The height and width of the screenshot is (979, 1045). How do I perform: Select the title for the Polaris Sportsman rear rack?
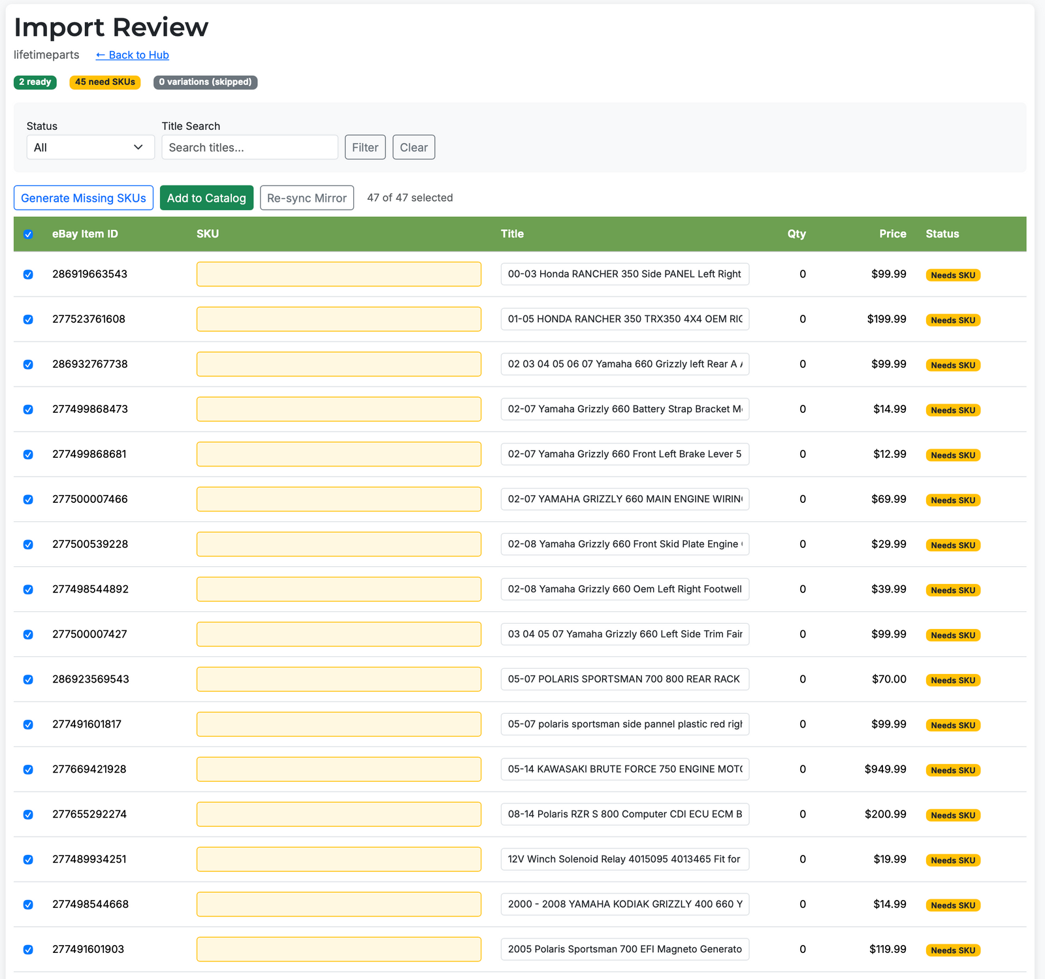tap(624, 679)
